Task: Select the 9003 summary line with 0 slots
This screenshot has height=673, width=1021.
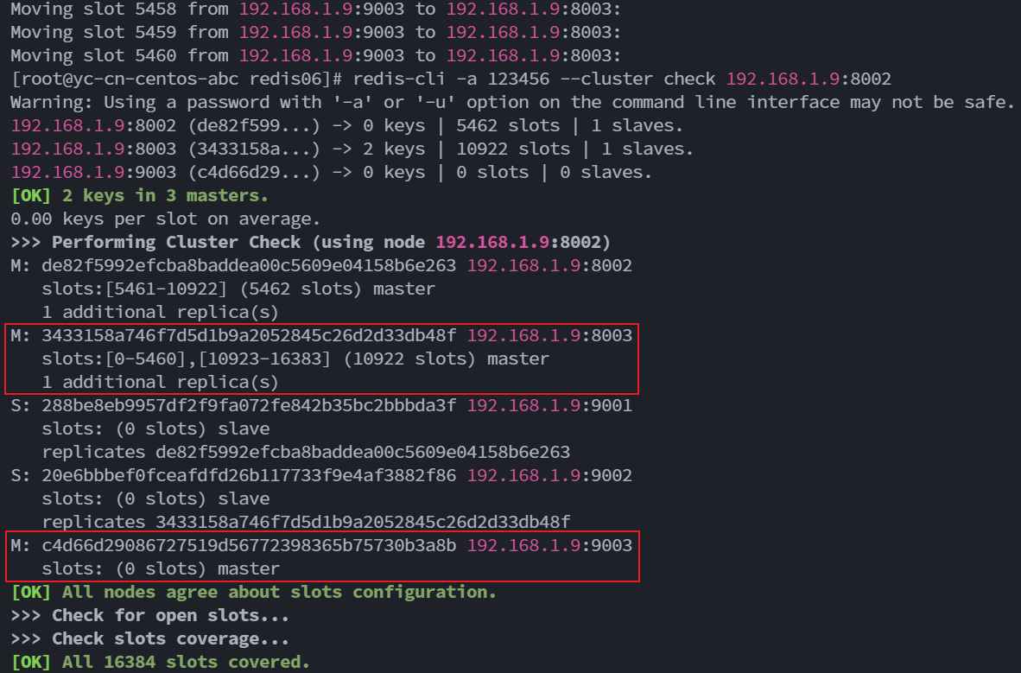Action: (331, 173)
